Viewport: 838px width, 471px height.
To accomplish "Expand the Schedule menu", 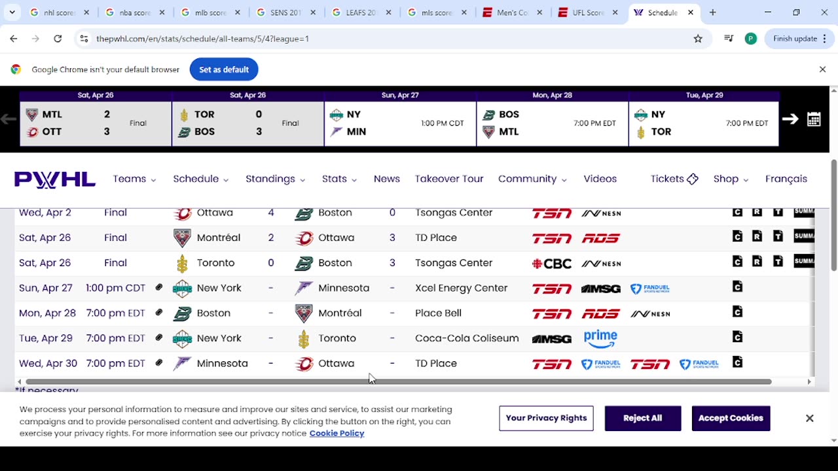I will (x=201, y=179).
